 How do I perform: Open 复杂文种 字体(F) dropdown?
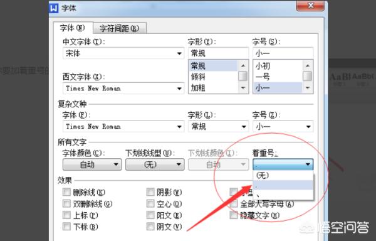tap(123, 126)
